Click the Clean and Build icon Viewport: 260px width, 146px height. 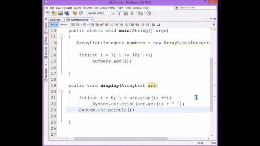click(x=126, y=13)
